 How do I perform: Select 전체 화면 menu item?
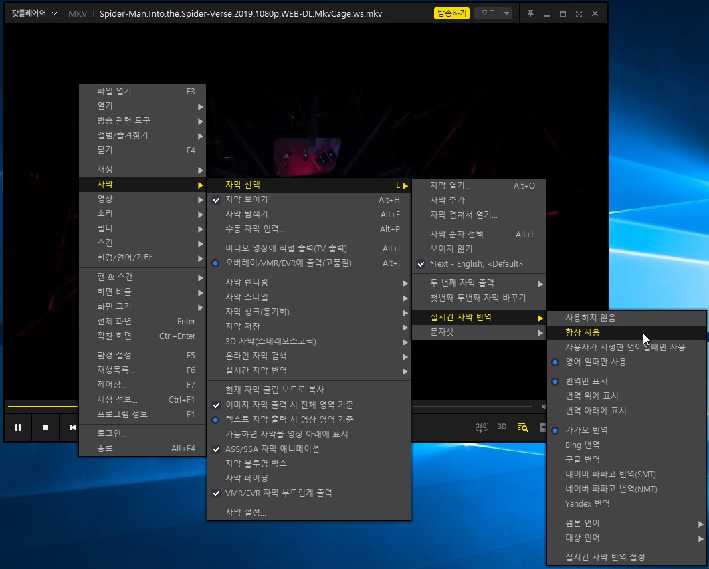pyautogui.click(x=142, y=322)
